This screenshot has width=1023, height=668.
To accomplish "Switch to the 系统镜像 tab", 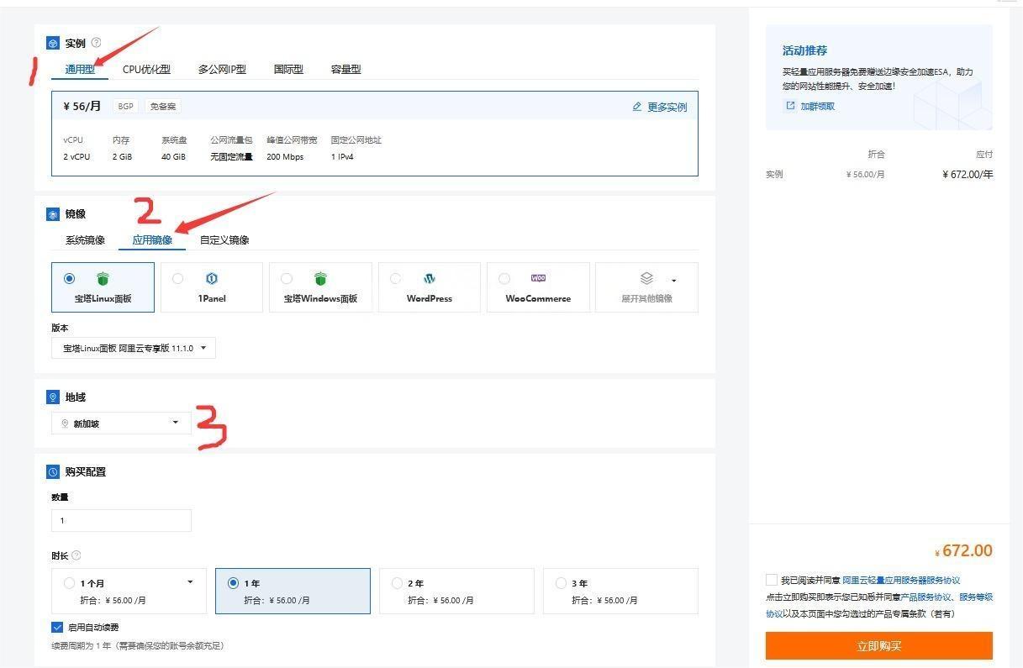I will pyautogui.click(x=86, y=239).
